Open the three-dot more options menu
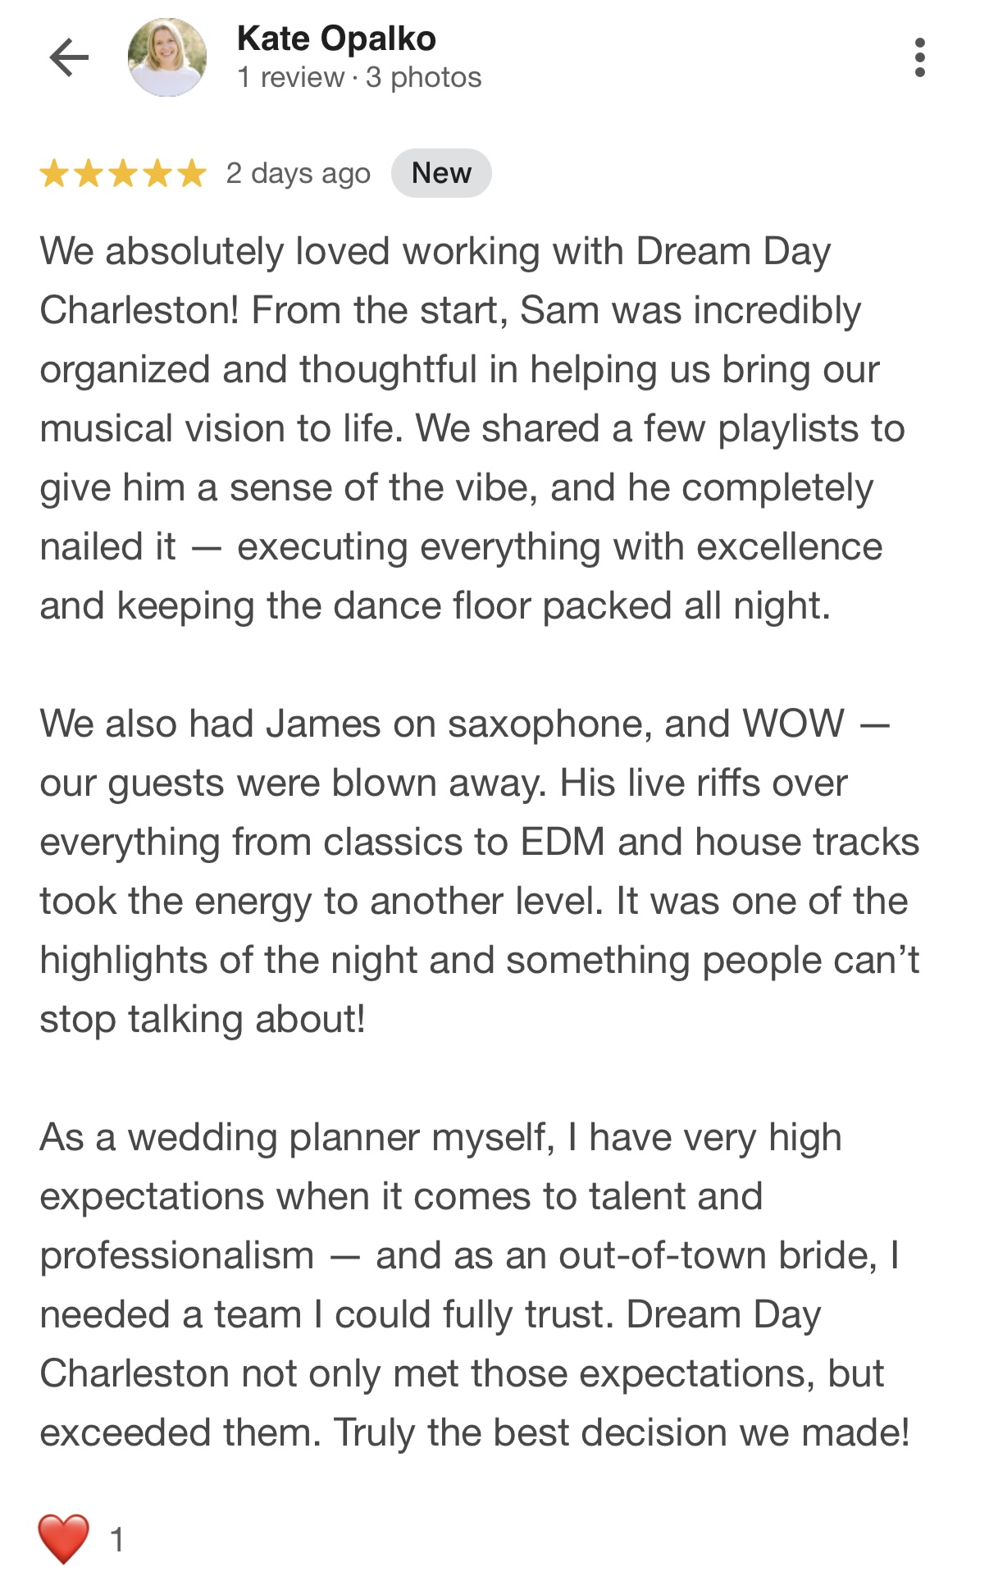 point(919,57)
